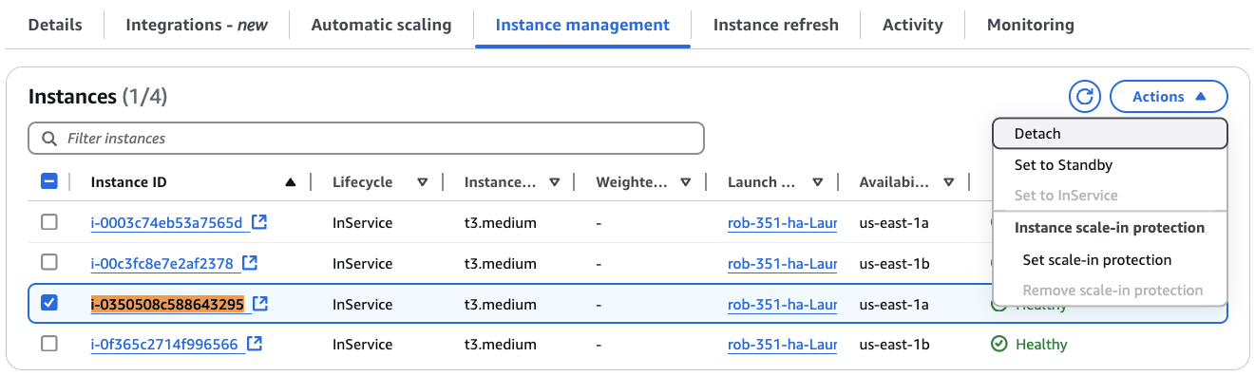
Task: Click us-east-1b zone for i-00c3fc8e7e2af2378
Action: click(x=894, y=264)
